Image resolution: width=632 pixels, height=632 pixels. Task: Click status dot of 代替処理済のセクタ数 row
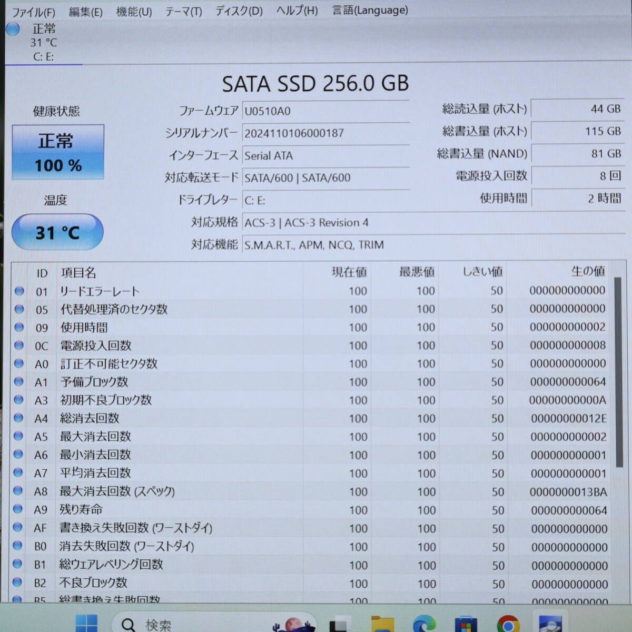pos(19,309)
